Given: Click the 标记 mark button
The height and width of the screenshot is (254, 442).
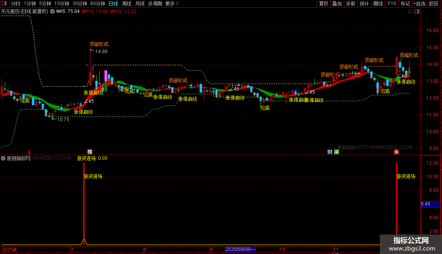Looking at the screenshot, I should click(x=405, y=4).
